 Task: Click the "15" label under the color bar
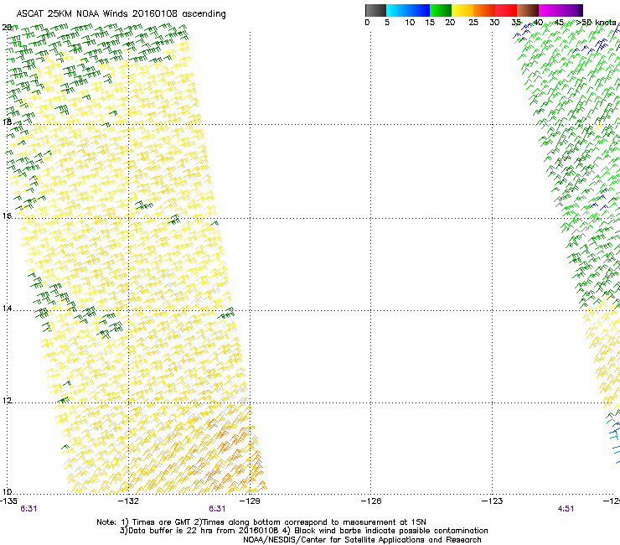430,23
